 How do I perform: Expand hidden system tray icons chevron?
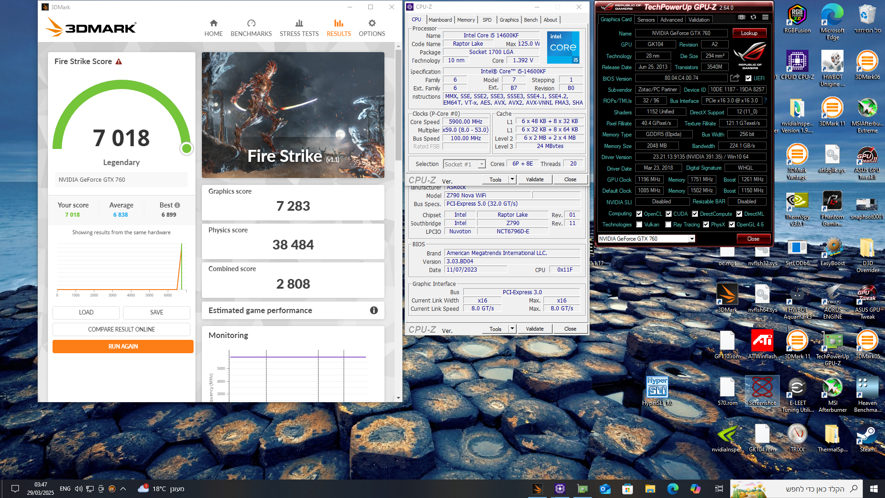pos(123,489)
